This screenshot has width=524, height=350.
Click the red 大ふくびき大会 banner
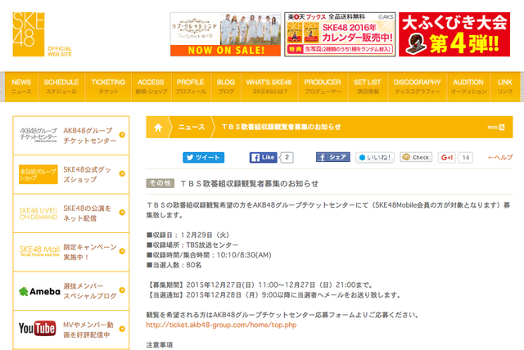coord(454,34)
